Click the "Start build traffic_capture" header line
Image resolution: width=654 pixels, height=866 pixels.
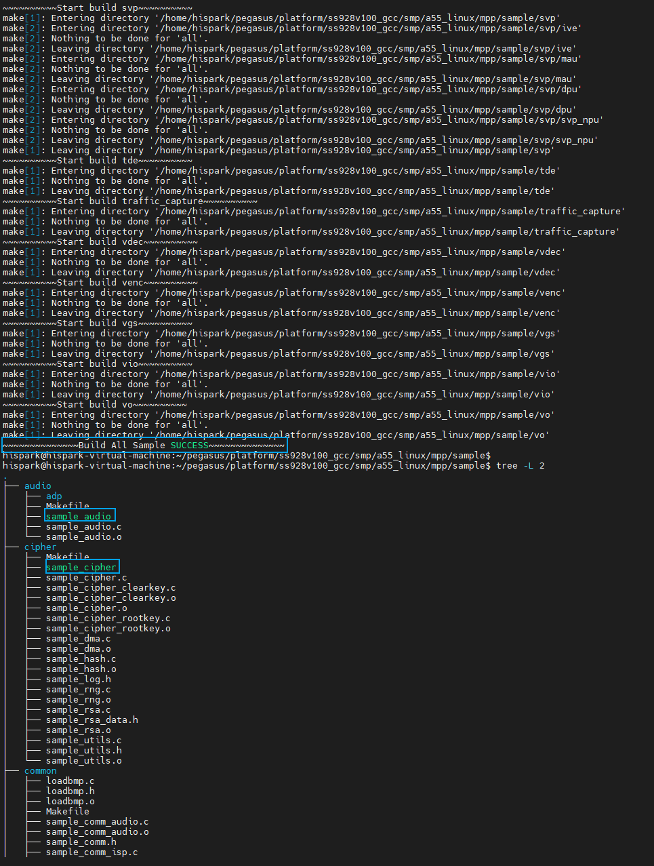pos(130,201)
